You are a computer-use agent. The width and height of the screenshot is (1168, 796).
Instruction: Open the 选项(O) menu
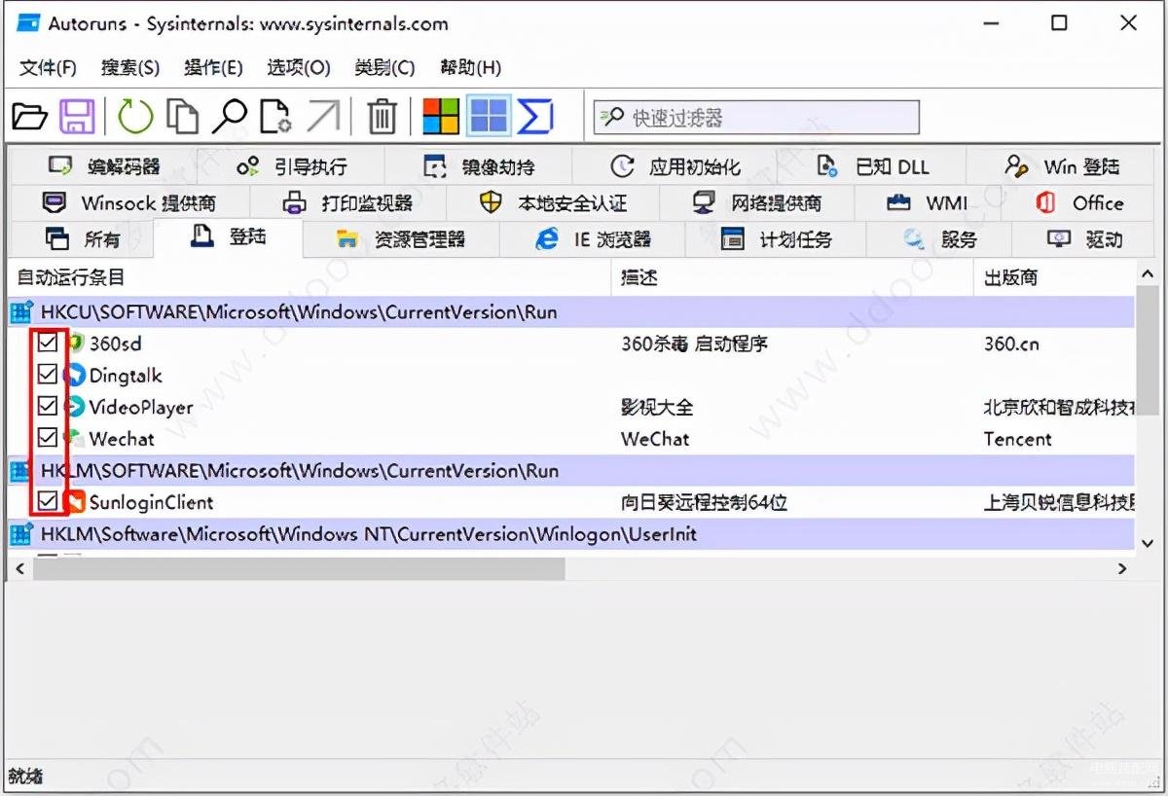pos(299,67)
